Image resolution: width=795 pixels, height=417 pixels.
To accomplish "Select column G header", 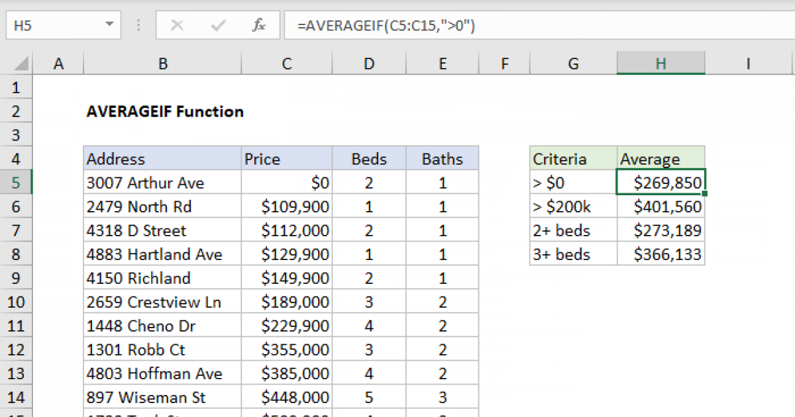I will point(574,64).
